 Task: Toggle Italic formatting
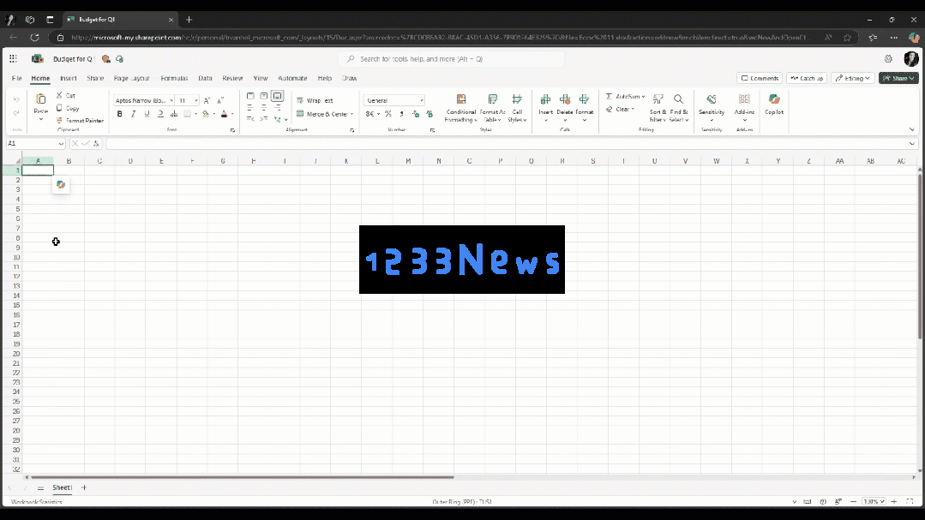pyautogui.click(x=134, y=114)
